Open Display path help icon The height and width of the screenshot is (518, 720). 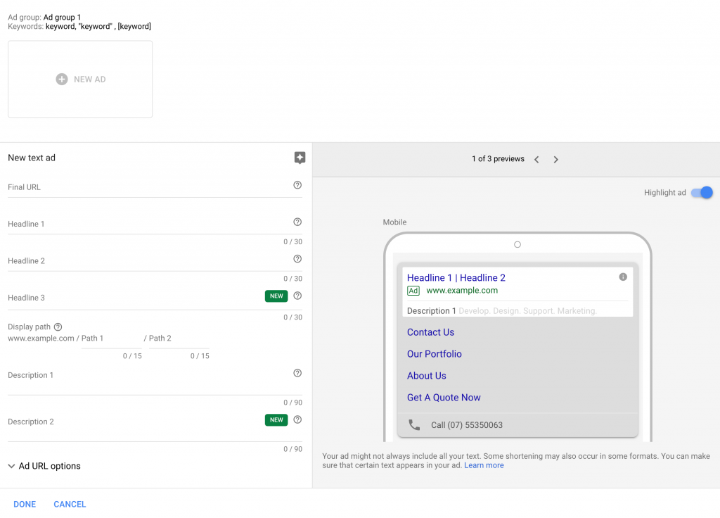coord(58,327)
